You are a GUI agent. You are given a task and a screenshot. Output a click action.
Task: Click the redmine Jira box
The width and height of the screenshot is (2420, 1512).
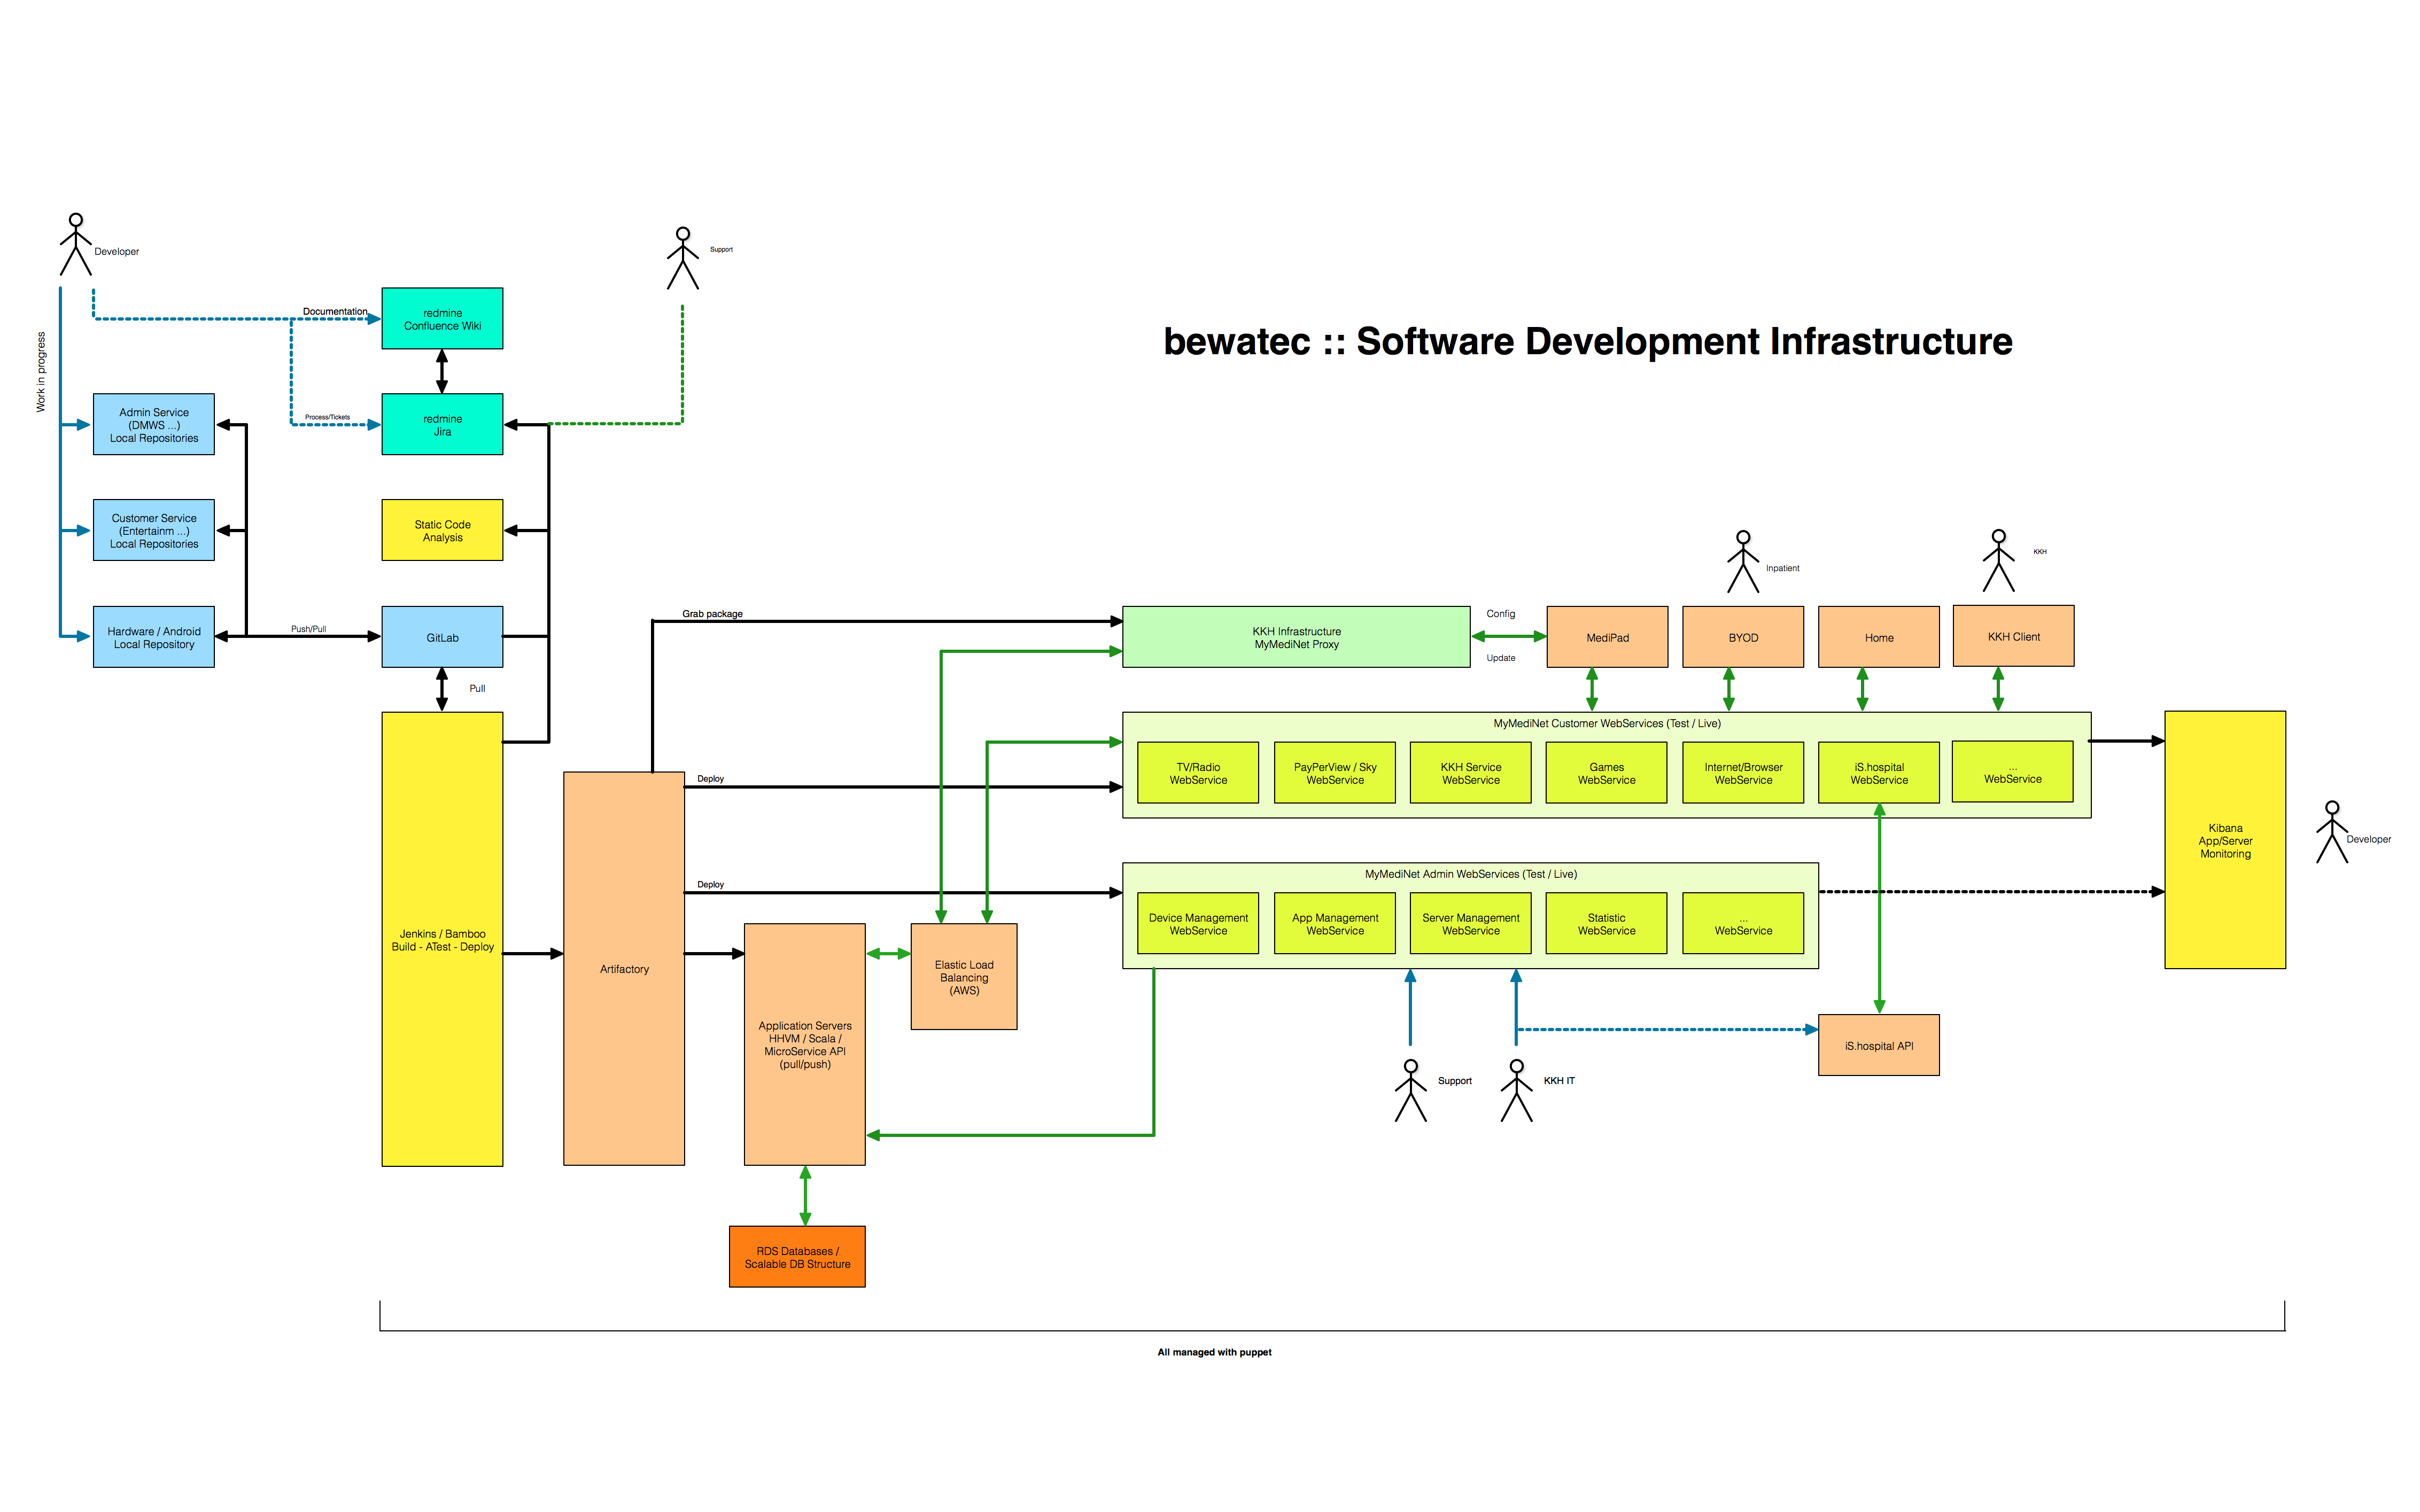[x=442, y=425]
